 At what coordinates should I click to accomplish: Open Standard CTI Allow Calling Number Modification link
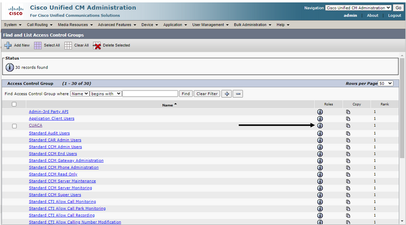pos(75,223)
